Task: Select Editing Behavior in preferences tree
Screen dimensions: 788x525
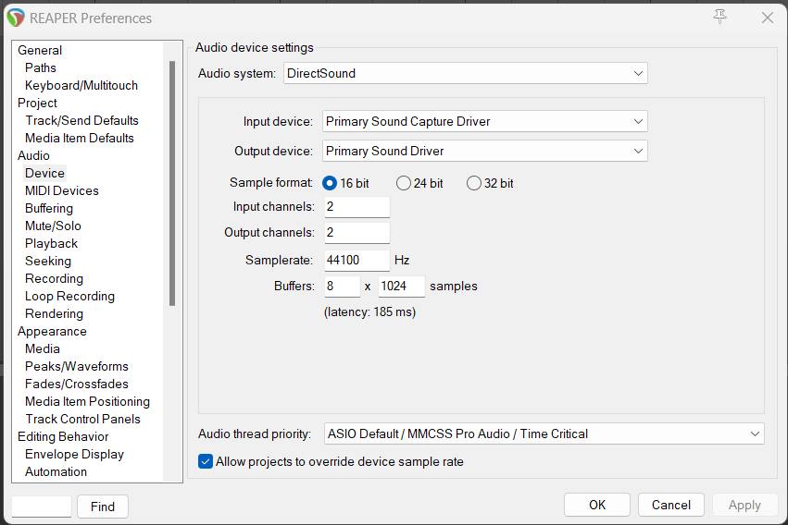Action: [63, 436]
